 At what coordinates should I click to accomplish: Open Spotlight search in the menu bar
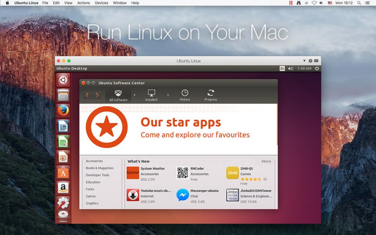pos(359,3)
